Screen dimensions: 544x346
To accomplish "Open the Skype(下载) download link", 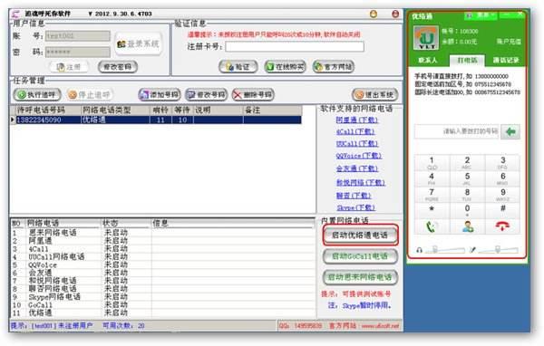I will point(355,208).
